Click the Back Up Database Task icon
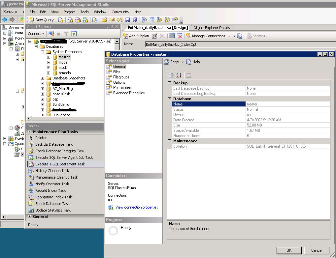This screenshot has height=258, width=336. click(31, 144)
